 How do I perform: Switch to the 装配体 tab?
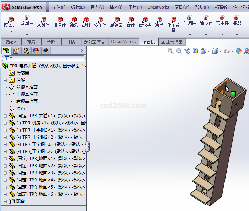pyautogui.click(x=11, y=42)
